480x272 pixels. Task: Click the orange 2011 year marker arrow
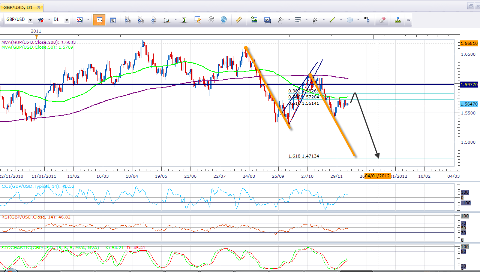(x=36, y=37)
